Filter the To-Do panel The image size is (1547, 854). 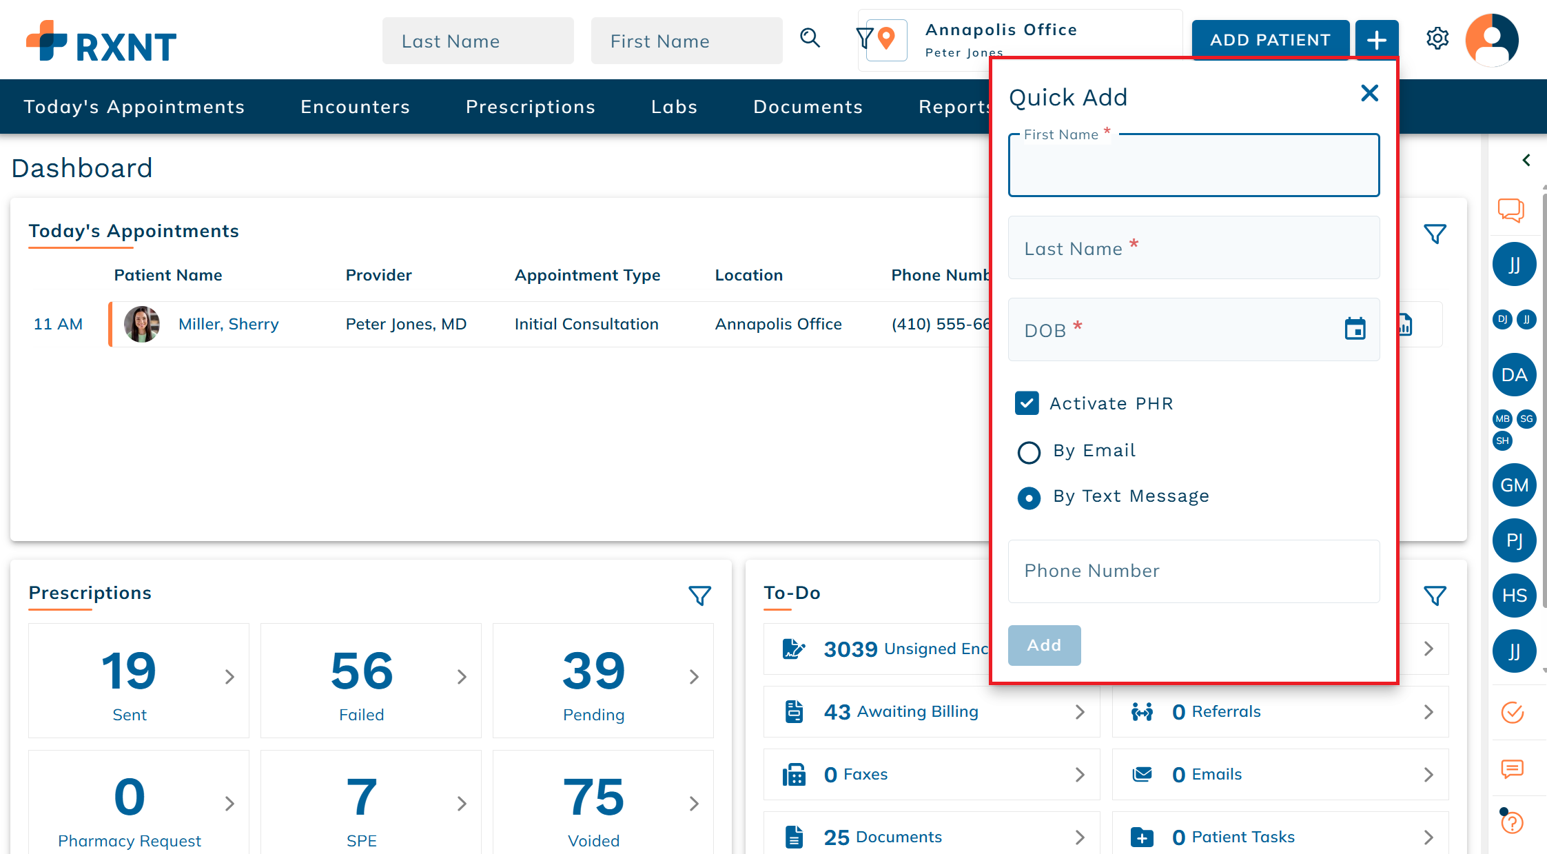[x=1435, y=595]
